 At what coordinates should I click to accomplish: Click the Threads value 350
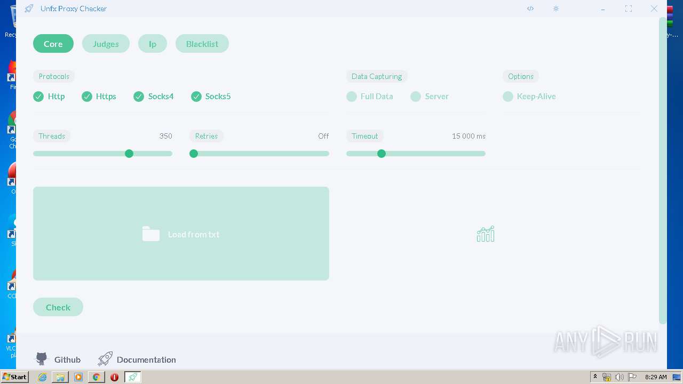click(166, 136)
